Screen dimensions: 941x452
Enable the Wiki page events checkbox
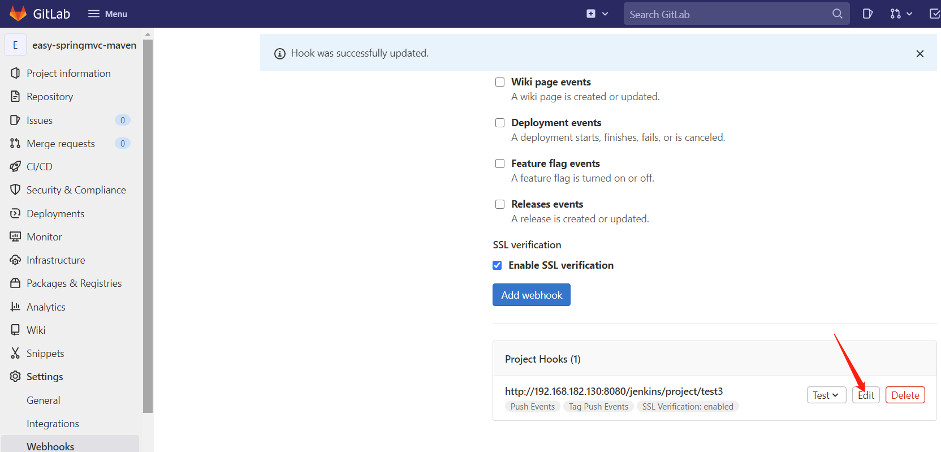pos(500,82)
